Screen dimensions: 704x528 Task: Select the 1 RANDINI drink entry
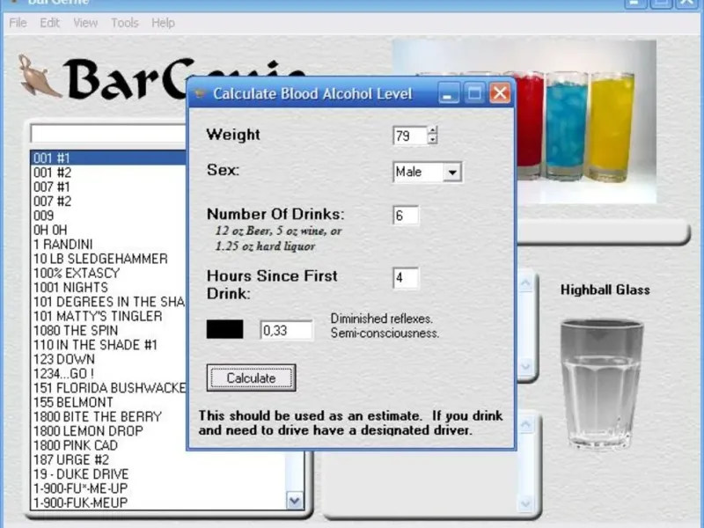108,245
